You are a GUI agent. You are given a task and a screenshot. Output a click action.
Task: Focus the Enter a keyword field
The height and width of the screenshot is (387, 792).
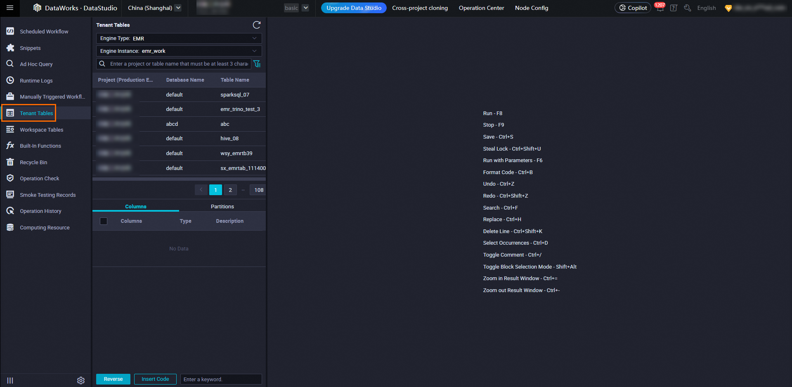pyautogui.click(x=221, y=379)
